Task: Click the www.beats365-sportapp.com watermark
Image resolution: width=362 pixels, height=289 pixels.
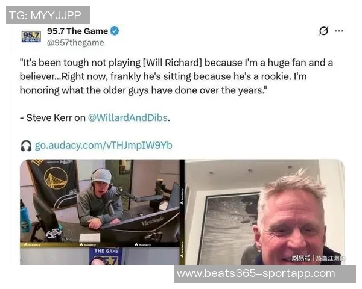Action: point(265,274)
